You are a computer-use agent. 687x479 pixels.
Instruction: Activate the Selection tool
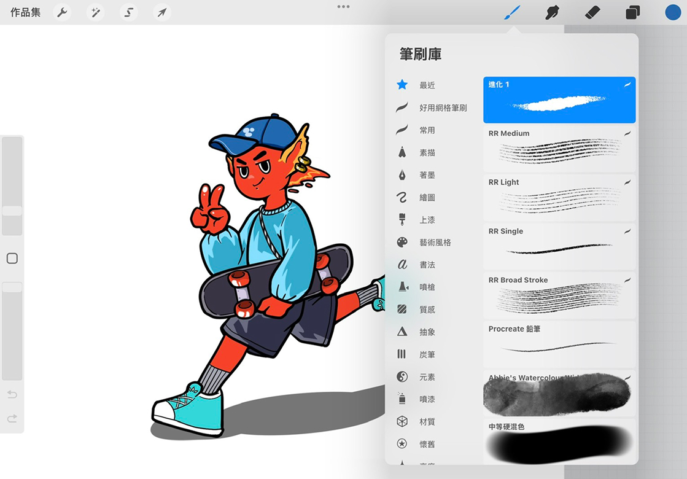point(128,12)
